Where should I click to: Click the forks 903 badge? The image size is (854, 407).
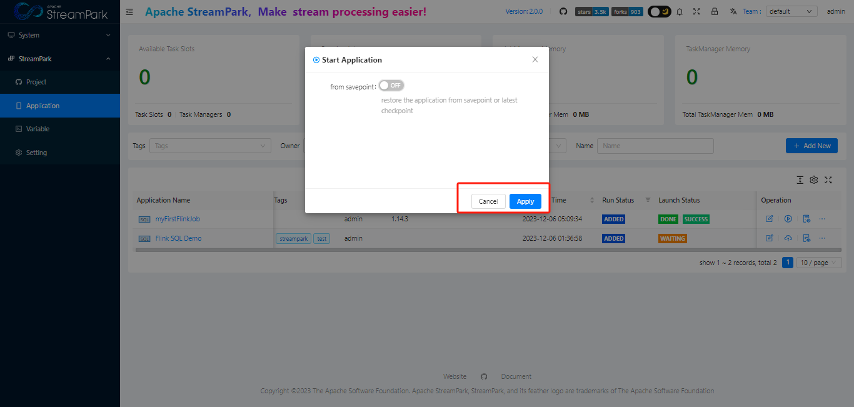click(x=627, y=11)
